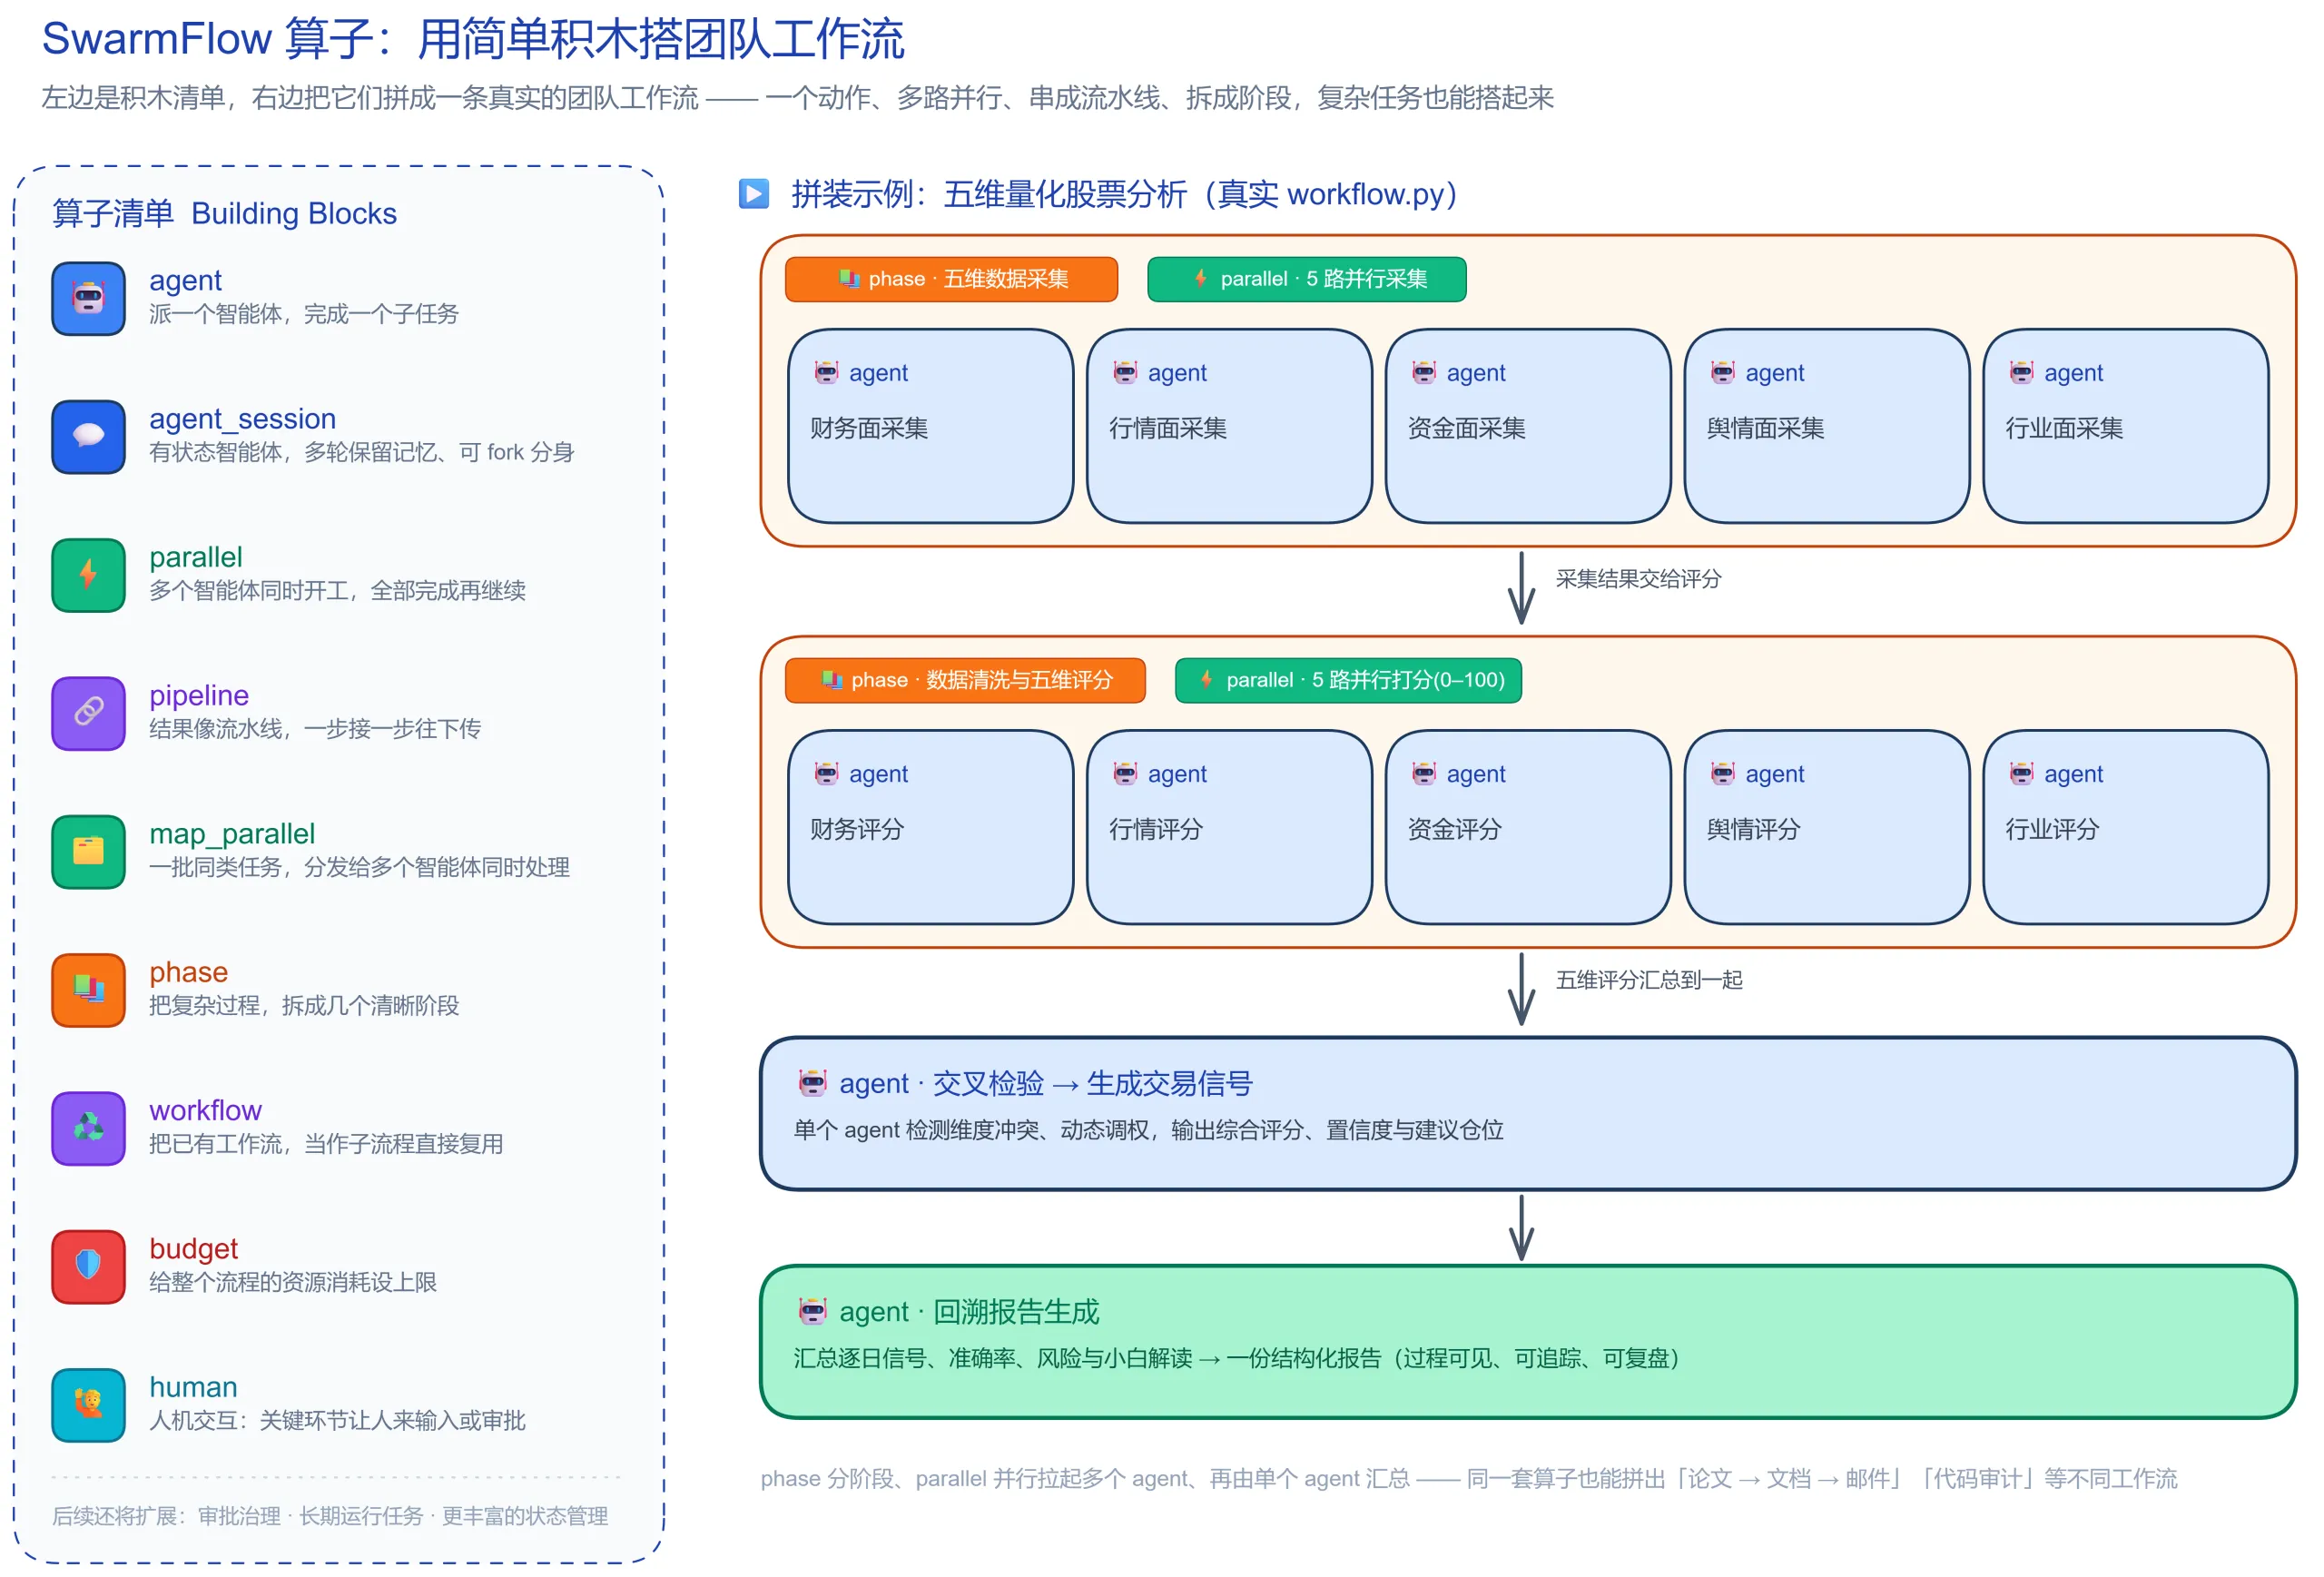Click the 汇总逐日信号 report description
This screenshot has width=2324, height=1577.
(x=1239, y=1358)
